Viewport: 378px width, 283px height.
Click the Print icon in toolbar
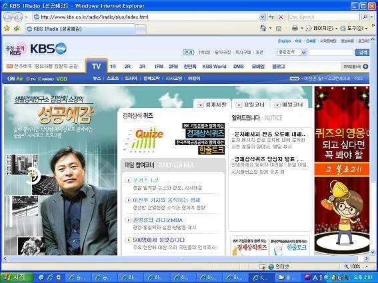point(295,29)
